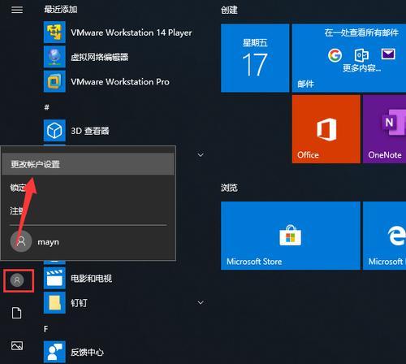Click the mayn user avatar in popup
The image size is (406, 364).
click(x=21, y=241)
